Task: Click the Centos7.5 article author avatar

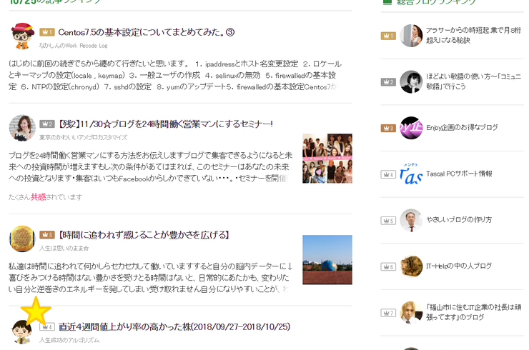Action: tap(22, 36)
